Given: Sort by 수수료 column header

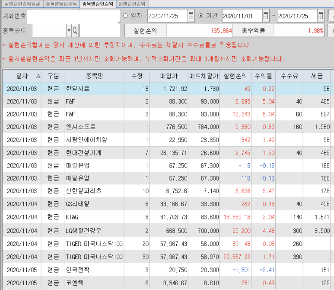Looking at the screenshot, I should point(289,76).
